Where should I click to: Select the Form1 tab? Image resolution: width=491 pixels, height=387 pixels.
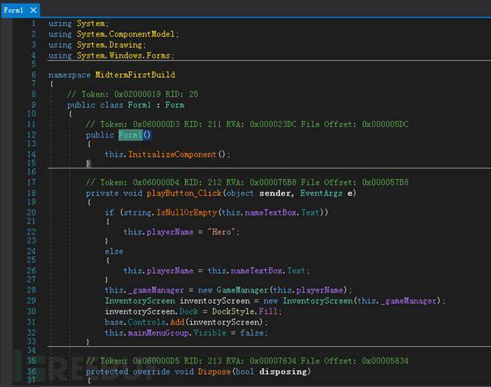coord(13,11)
